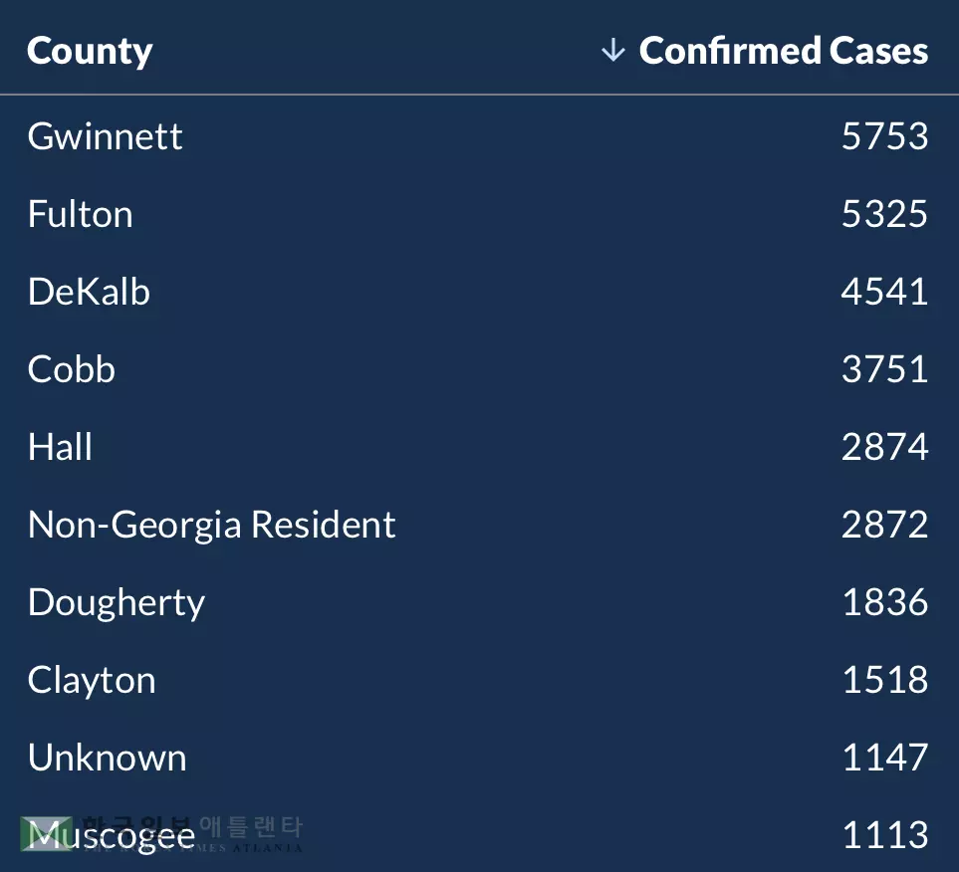
Task: Choose the Cobb county name
Action: (72, 369)
